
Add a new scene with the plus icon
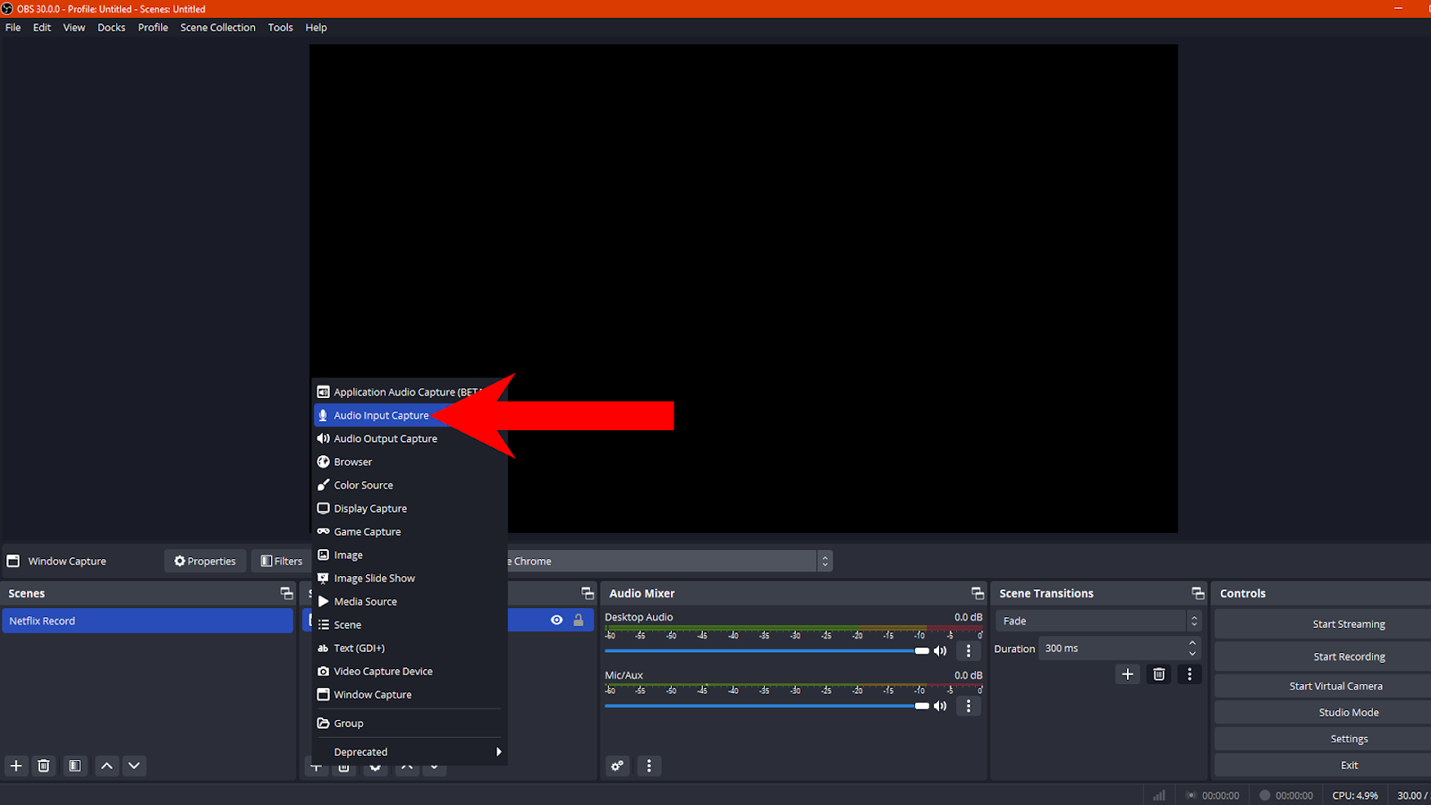coord(15,766)
